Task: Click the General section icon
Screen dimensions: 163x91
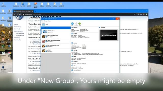Action: (72, 28)
